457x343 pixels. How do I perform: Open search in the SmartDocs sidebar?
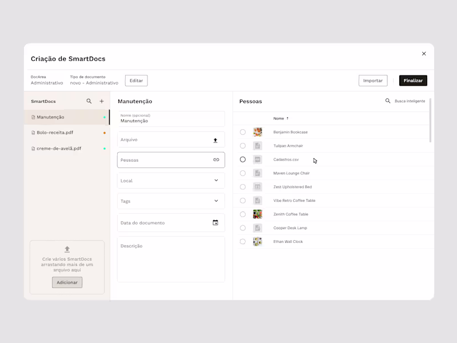(x=90, y=101)
